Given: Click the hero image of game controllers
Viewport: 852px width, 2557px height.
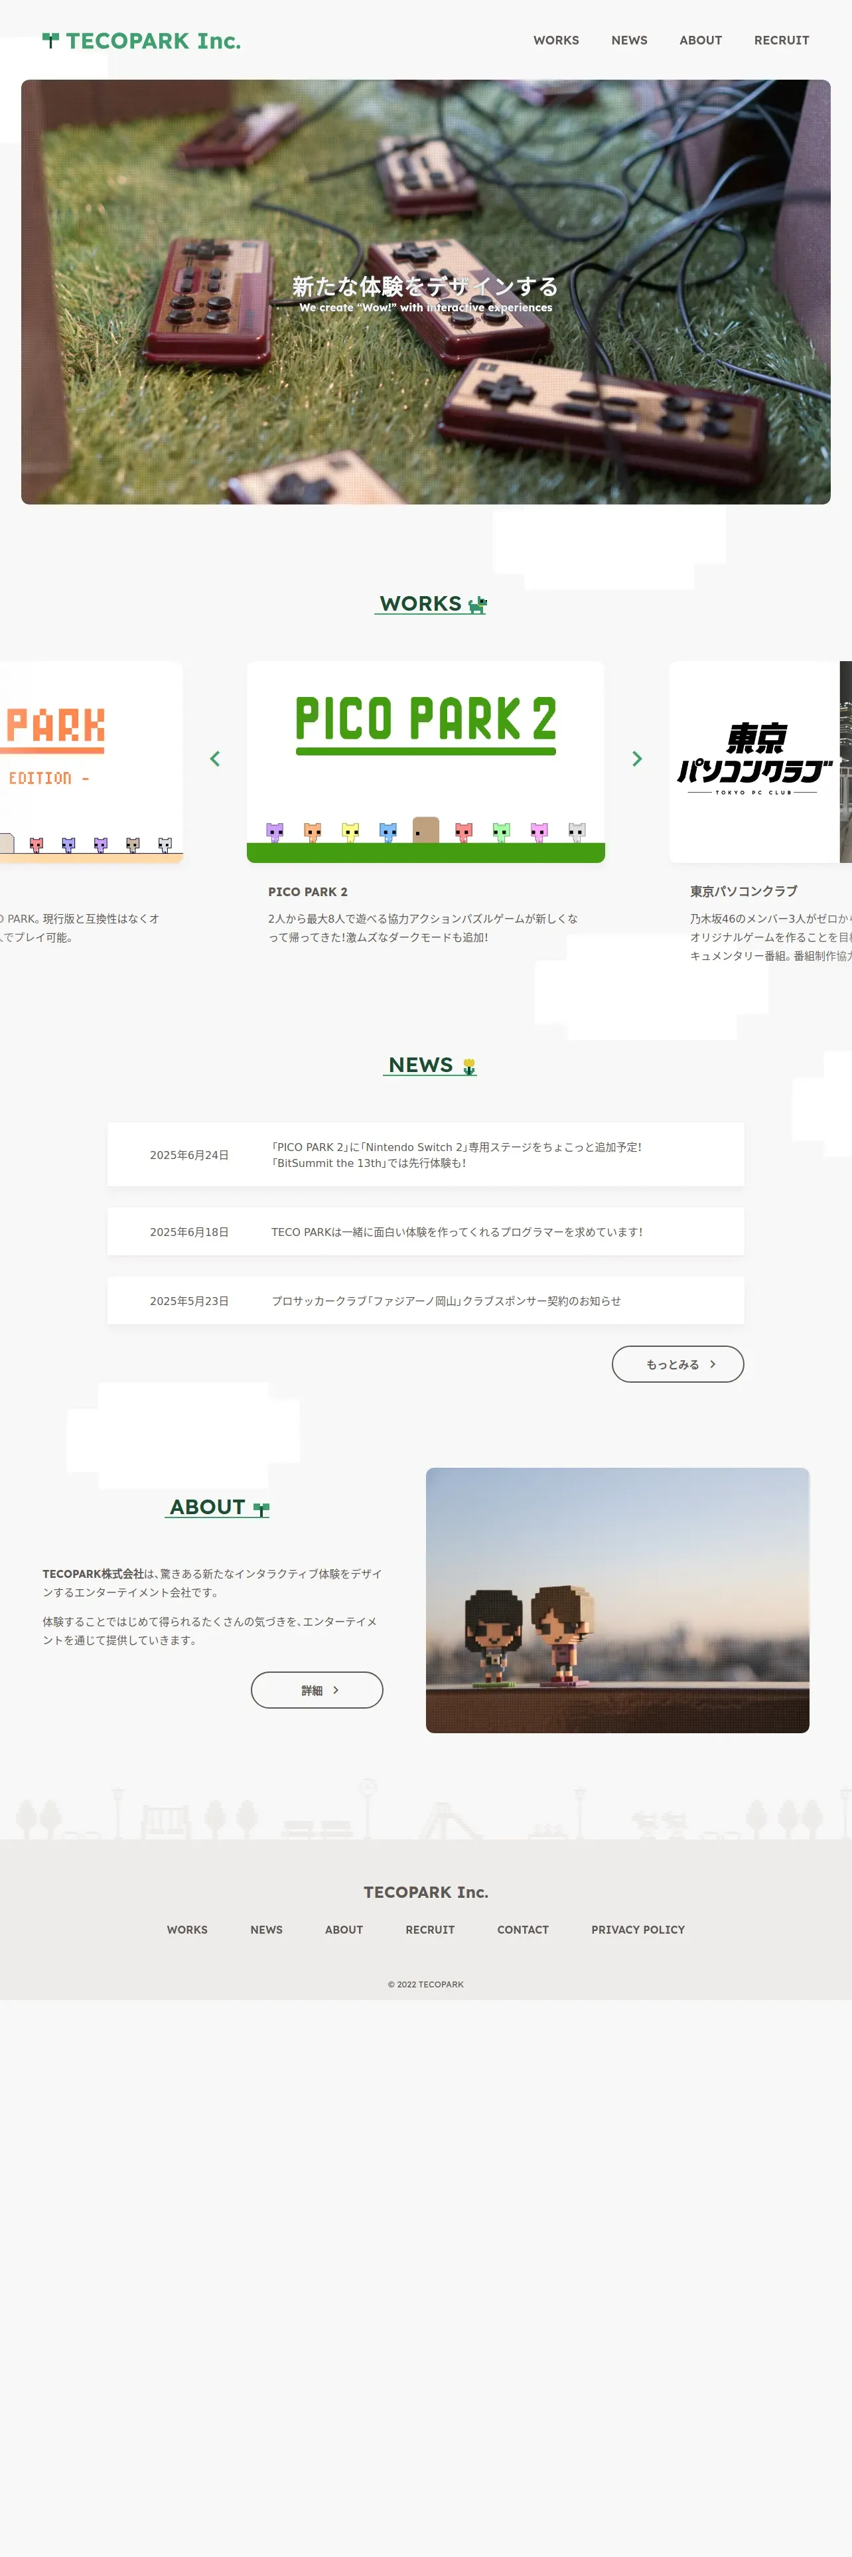Looking at the screenshot, I should point(425,292).
